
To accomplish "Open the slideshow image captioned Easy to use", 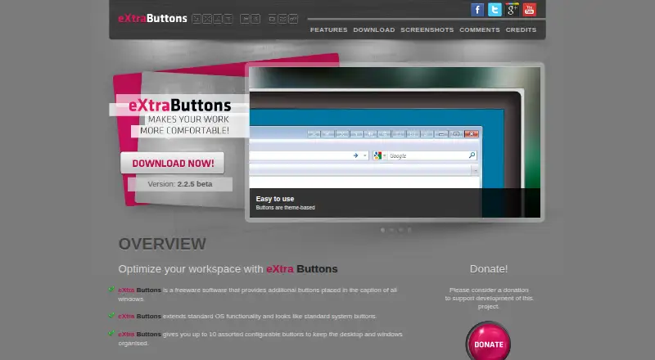I will (x=395, y=142).
